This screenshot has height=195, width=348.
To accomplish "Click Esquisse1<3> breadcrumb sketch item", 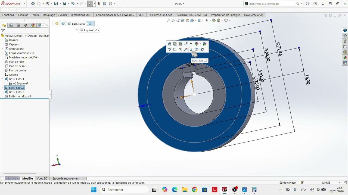I will [x=89, y=30].
